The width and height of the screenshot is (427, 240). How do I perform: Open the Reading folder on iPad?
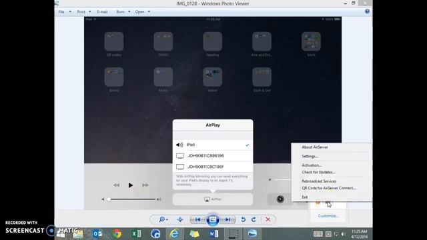(x=212, y=41)
